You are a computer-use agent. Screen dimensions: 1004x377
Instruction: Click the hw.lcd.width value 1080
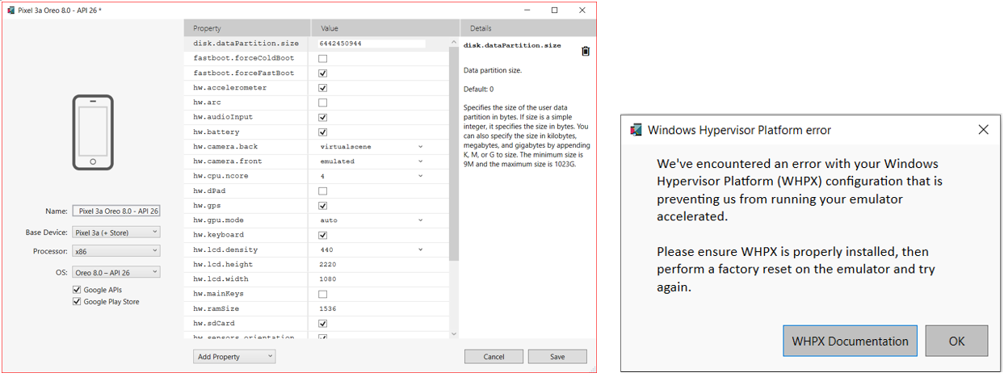pyautogui.click(x=328, y=279)
